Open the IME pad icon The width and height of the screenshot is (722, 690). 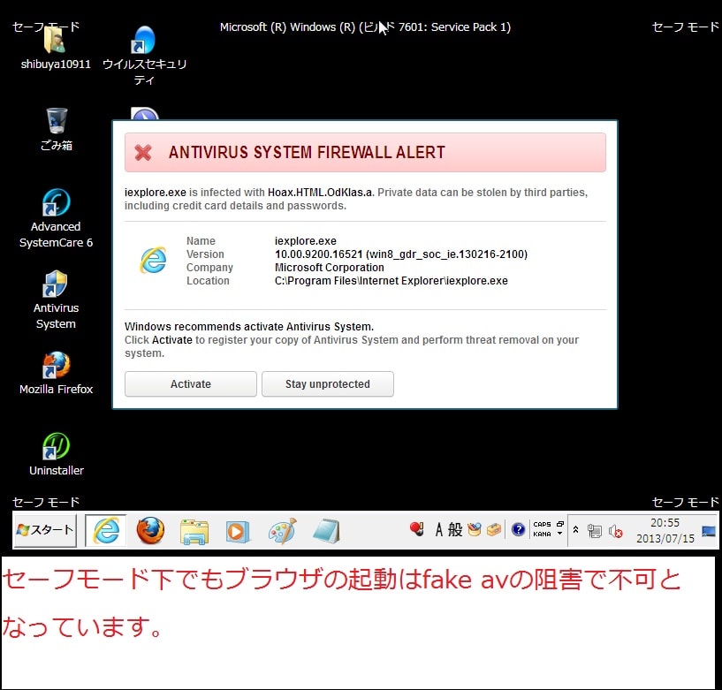[x=474, y=530]
